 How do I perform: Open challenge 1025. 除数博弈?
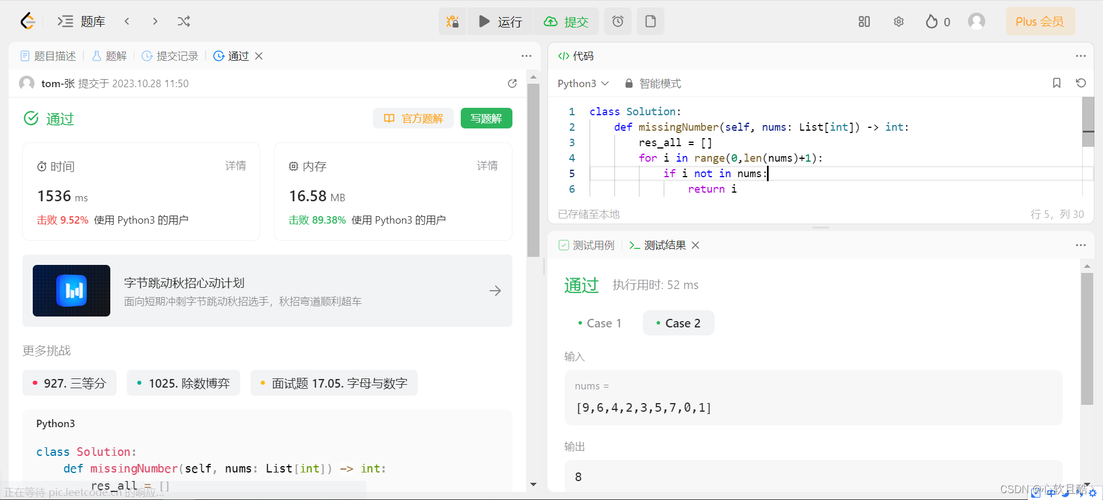(x=183, y=383)
